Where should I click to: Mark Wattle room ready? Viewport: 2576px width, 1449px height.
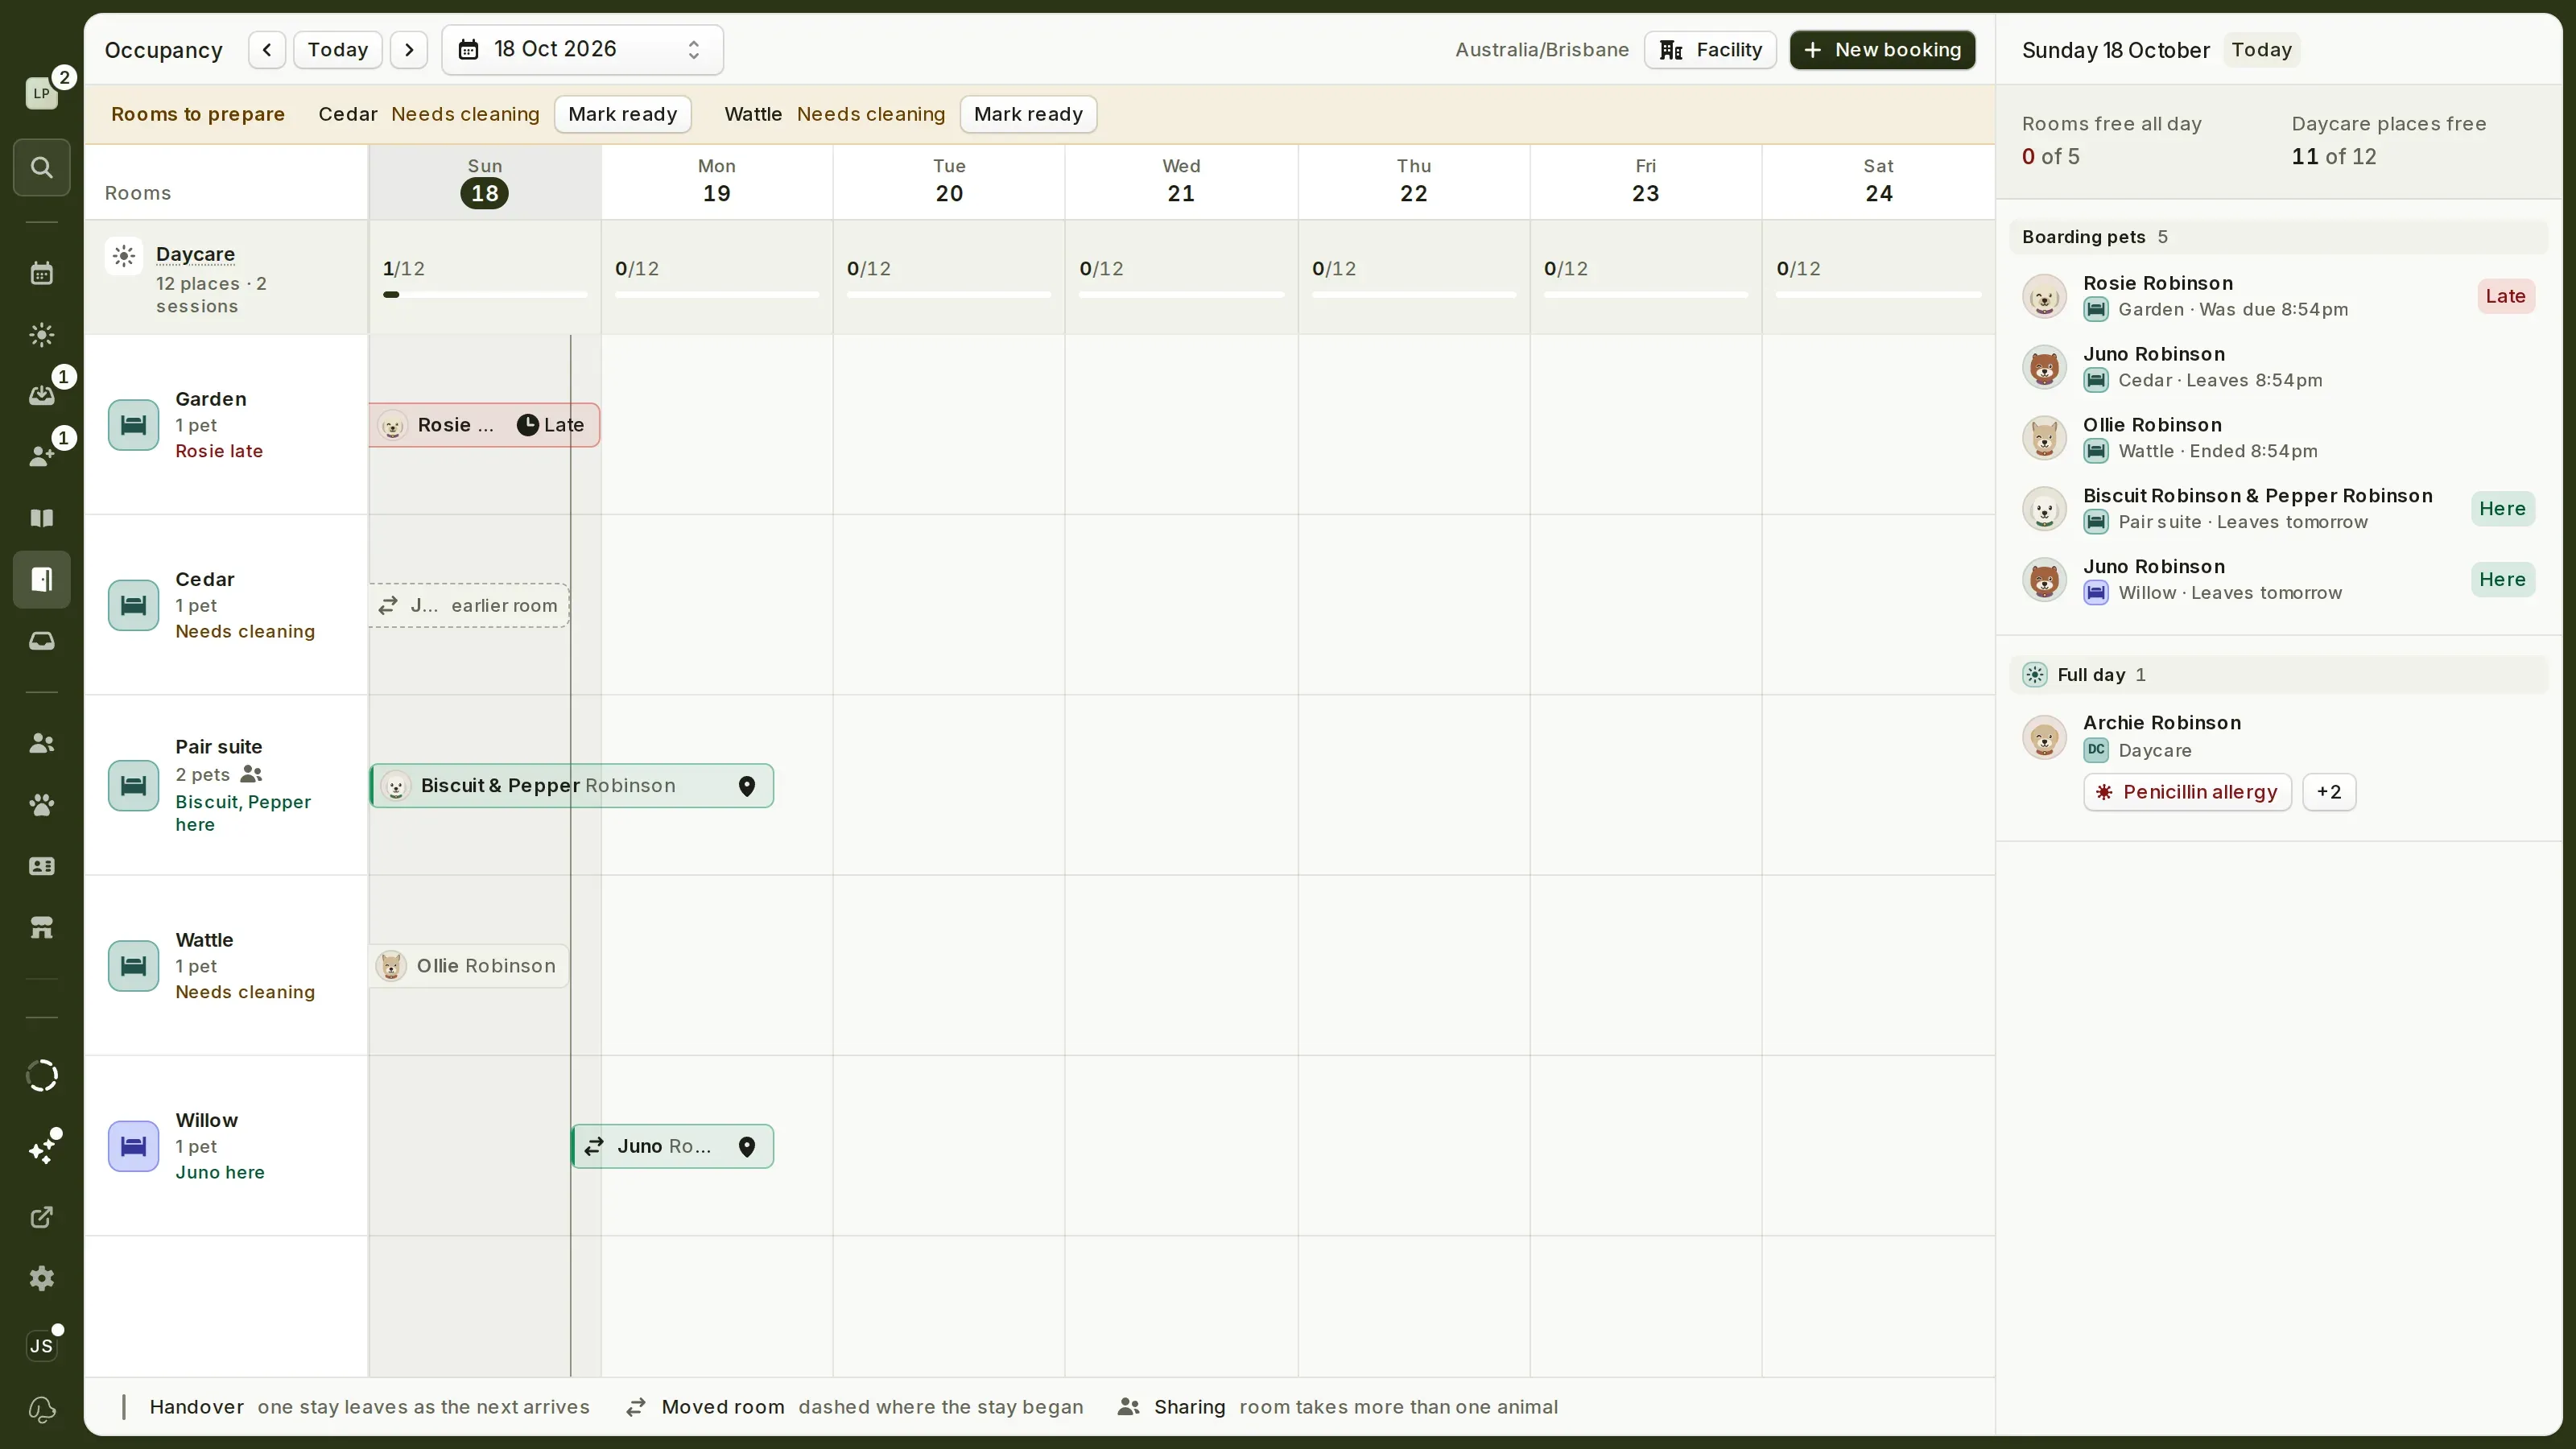click(1028, 114)
